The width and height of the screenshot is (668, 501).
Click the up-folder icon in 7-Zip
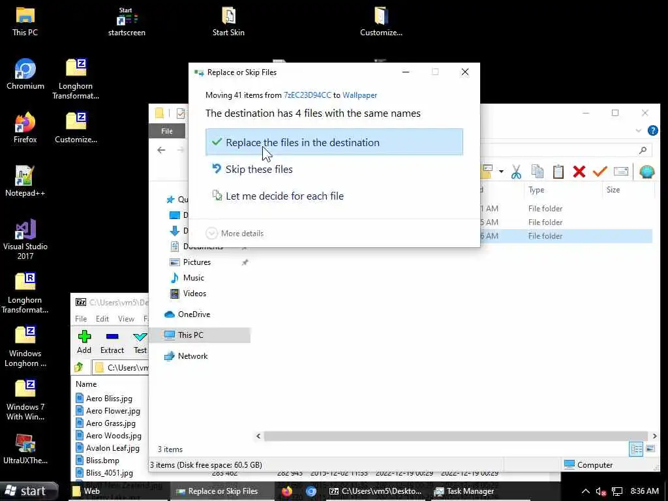[x=79, y=367]
